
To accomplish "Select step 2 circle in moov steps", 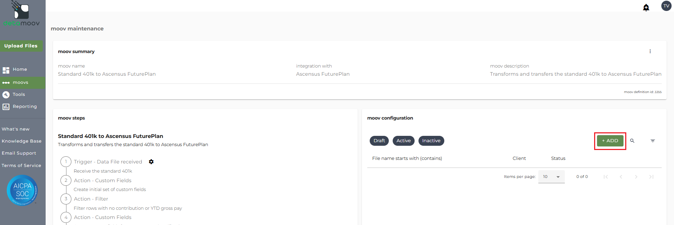I will pyautogui.click(x=66, y=180).
